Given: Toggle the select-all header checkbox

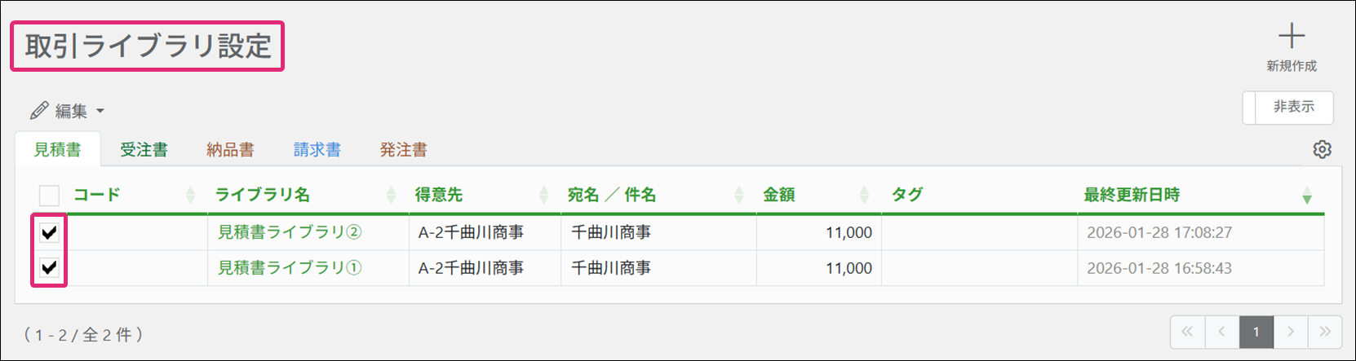Looking at the screenshot, I should point(50,196).
